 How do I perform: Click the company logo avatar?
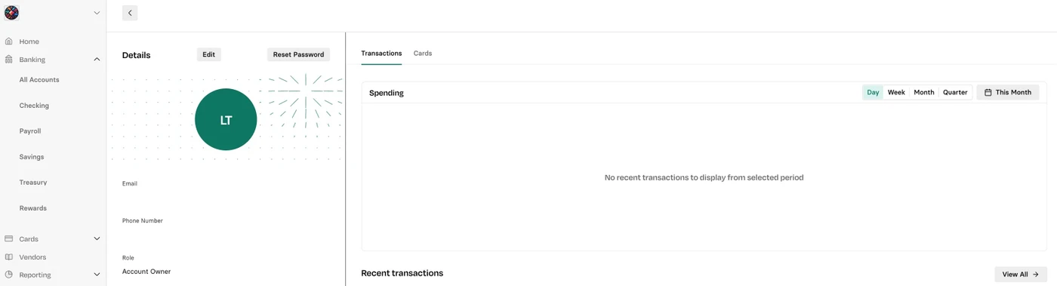[11, 13]
